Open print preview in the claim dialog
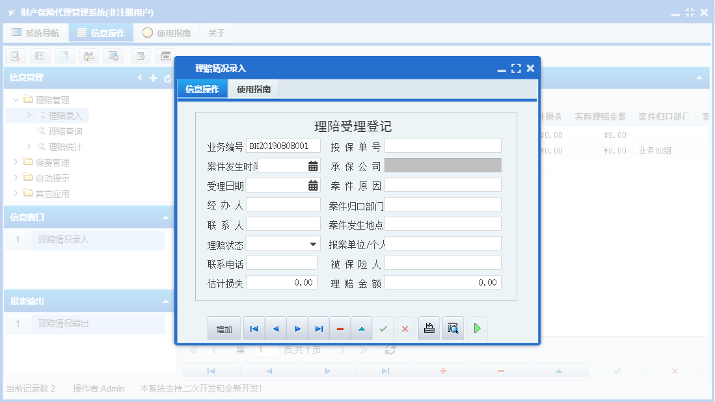The image size is (715, 402). 452,328
